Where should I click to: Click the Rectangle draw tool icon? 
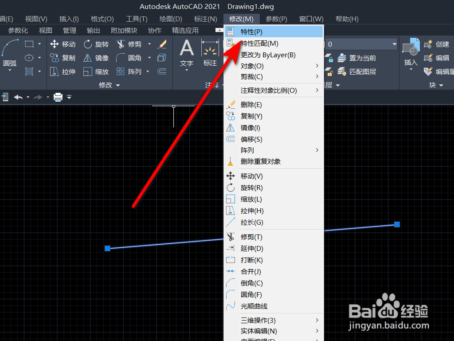point(29,44)
